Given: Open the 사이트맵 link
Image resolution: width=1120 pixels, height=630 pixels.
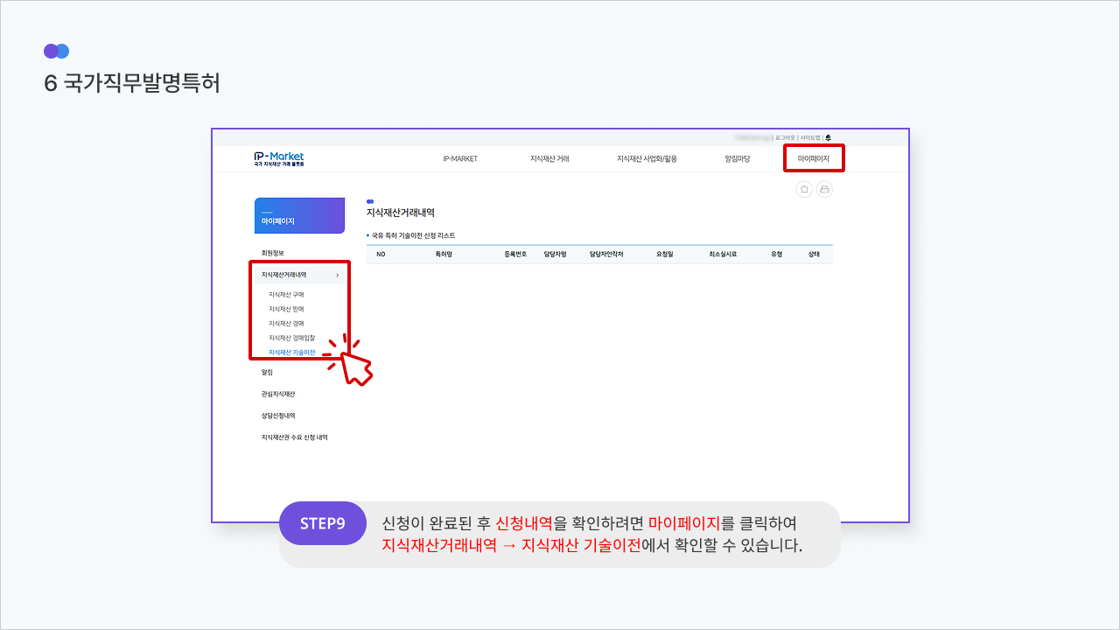Looking at the screenshot, I should click(809, 137).
